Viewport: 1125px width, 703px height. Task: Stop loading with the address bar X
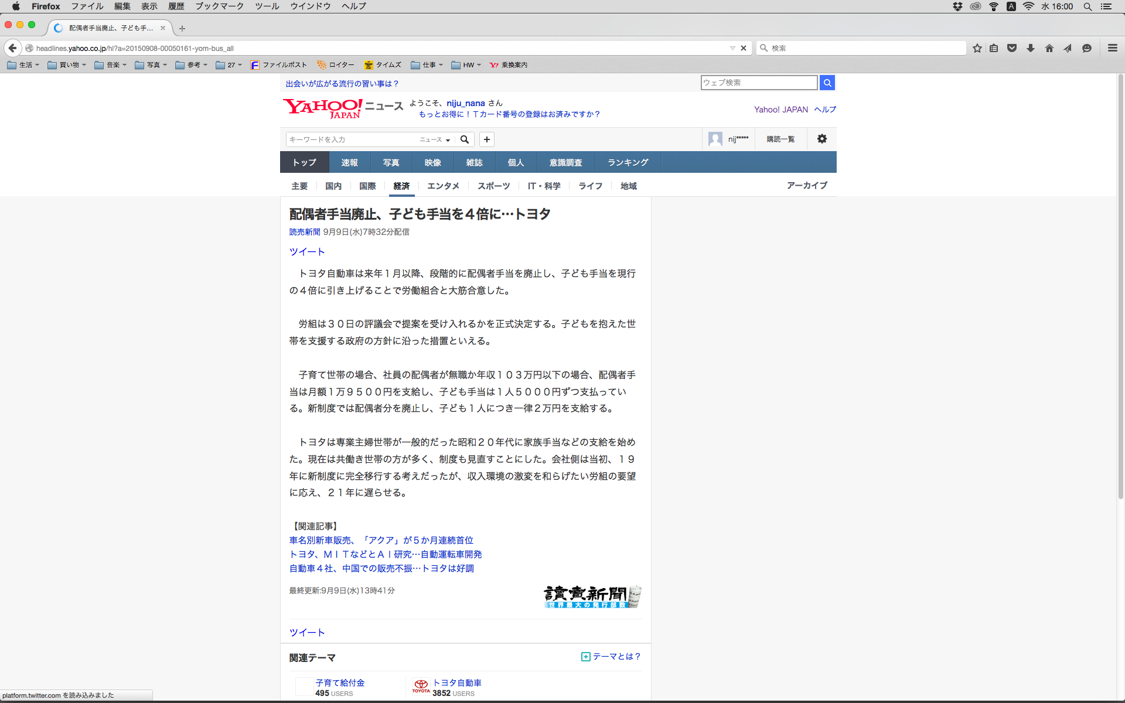point(744,48)
